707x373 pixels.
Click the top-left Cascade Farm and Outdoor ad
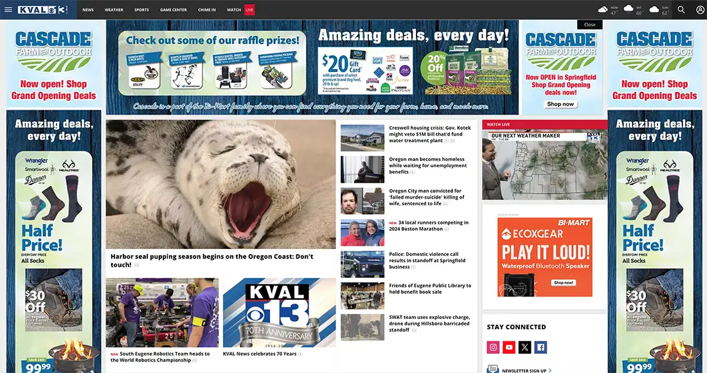click(x=53, y=63)
